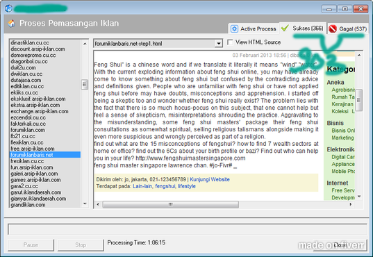Select fun.arsip-iklan.com in the list
Image resolution: width=373 pixels, height=257 pixels.
pos(45,167)
